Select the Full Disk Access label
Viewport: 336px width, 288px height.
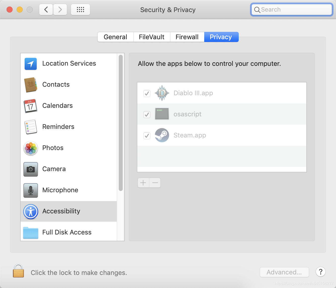(x=67, y=232)
